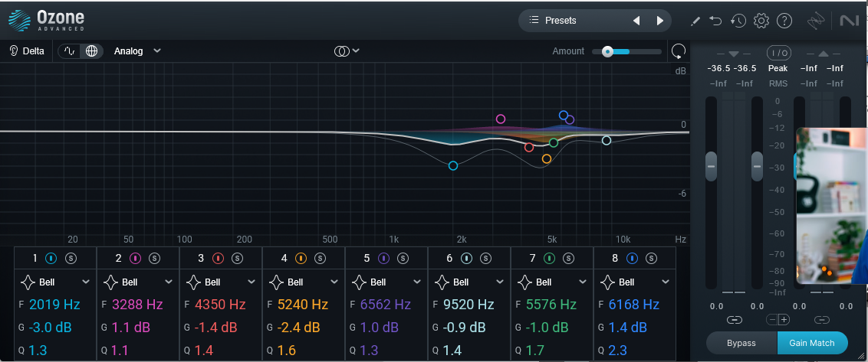Toggle band 5 power button
Screen dimensions: 868x362
383,258
